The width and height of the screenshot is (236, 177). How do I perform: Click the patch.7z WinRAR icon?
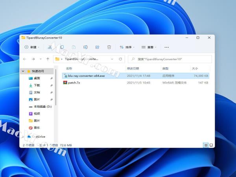(65, 83)
